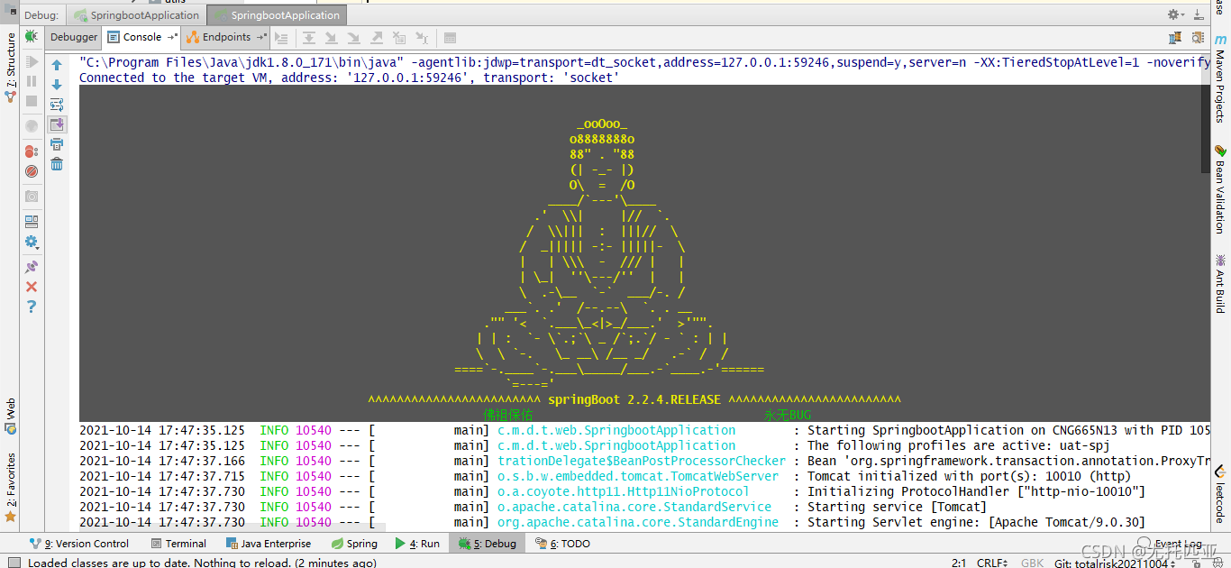Viewport: 1231px width, 568px height.
Task: Click the thread dump camera icon
Action: coord(32,196)
